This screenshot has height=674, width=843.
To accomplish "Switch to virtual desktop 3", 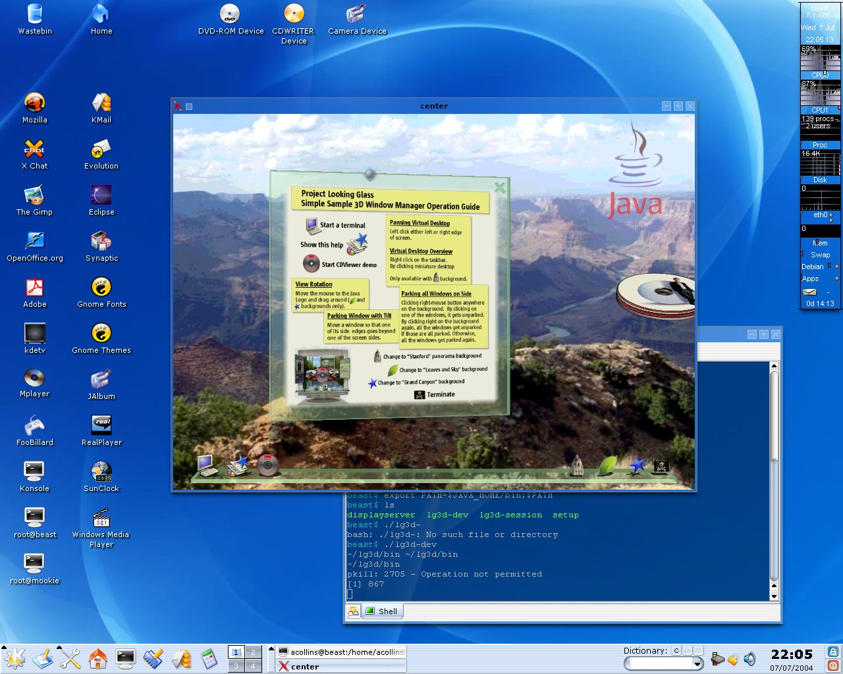I will coord(236,666).
